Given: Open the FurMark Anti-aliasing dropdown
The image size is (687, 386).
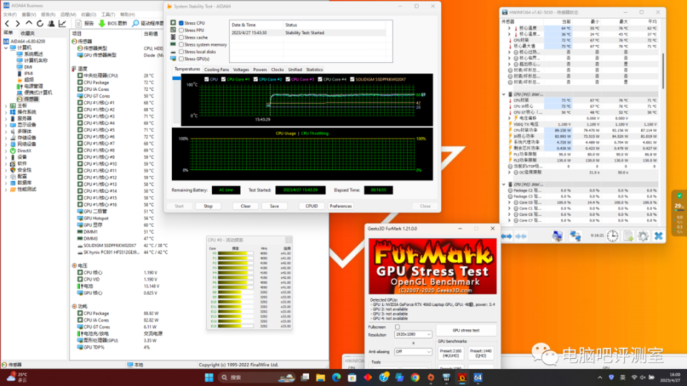Looking at the screenshot, I should click(x=413, y=352).
